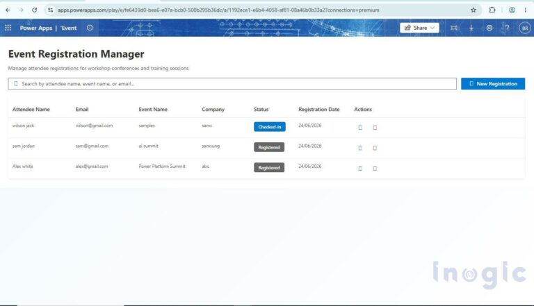Click the Share button

[419, 28]
